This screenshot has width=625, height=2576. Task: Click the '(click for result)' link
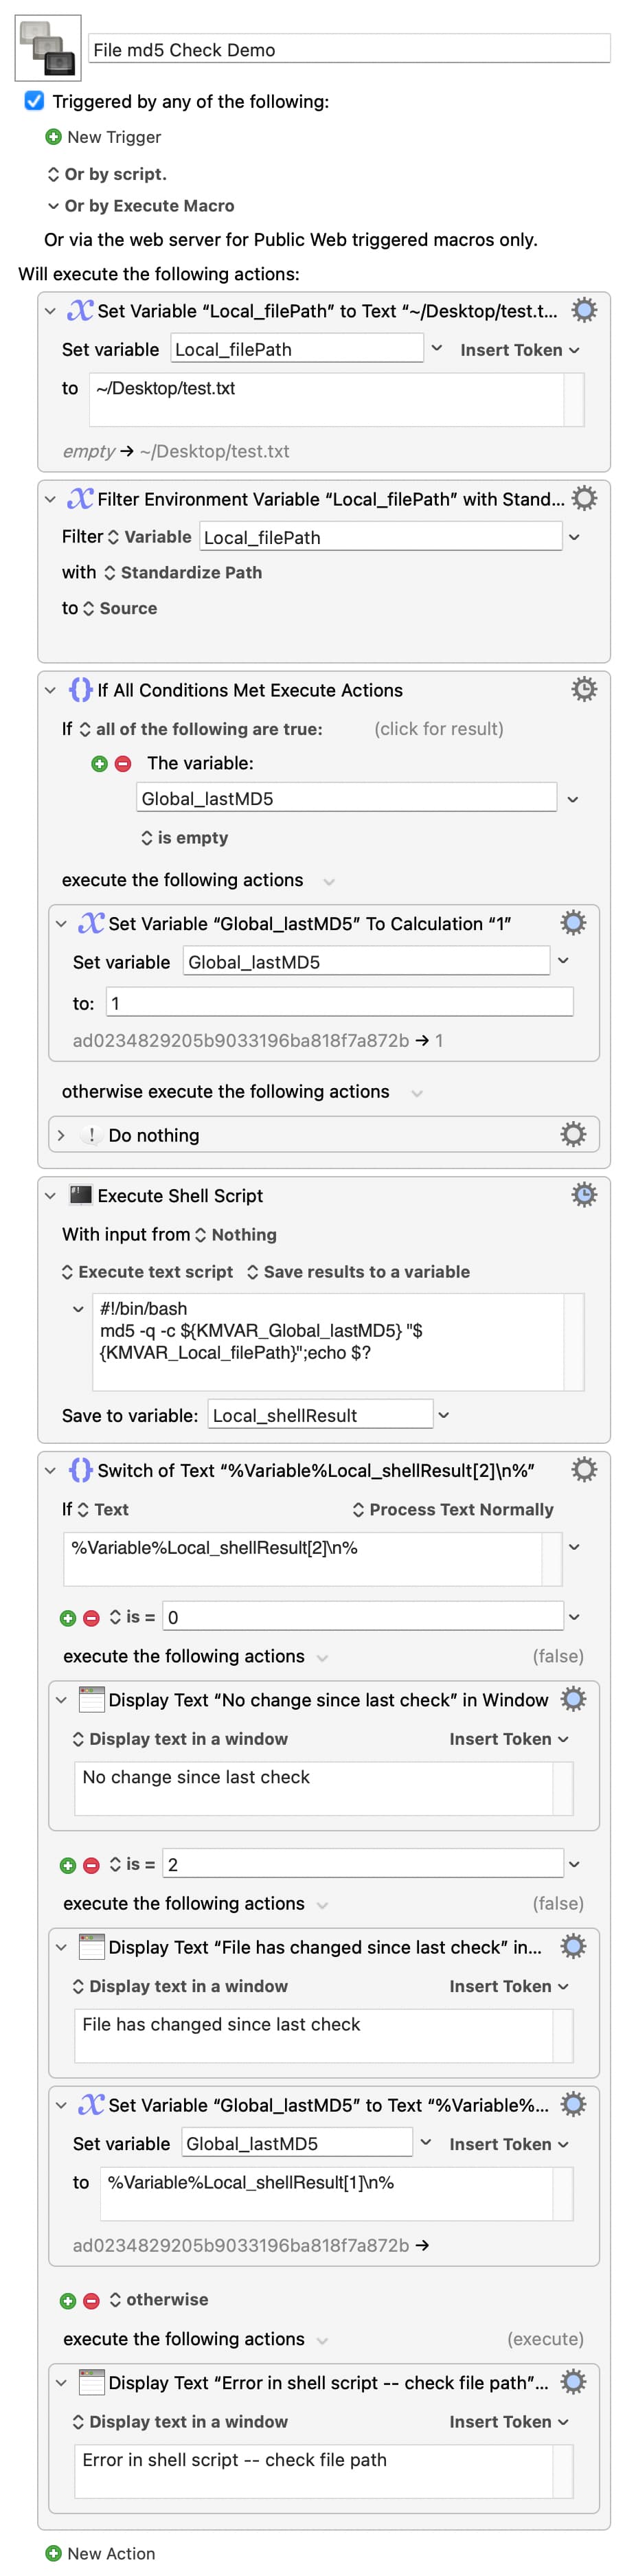tap(438, 729)
